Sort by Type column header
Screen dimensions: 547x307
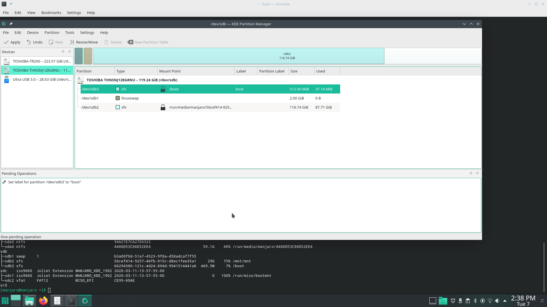pos(136,71)
